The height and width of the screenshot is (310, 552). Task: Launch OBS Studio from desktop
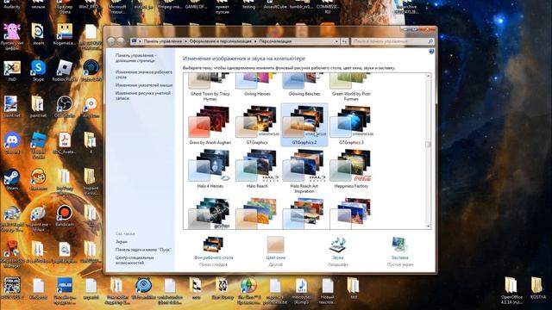tap(64, 107)
